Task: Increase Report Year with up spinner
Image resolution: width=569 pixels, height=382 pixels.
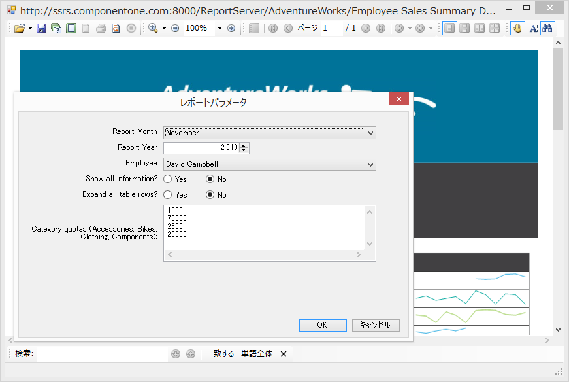Action: 244,145
